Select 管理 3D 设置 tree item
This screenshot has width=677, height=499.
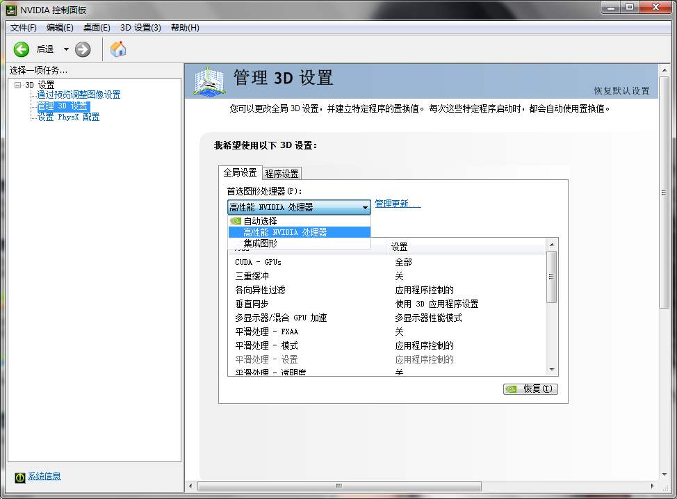[x=63, y=106]
